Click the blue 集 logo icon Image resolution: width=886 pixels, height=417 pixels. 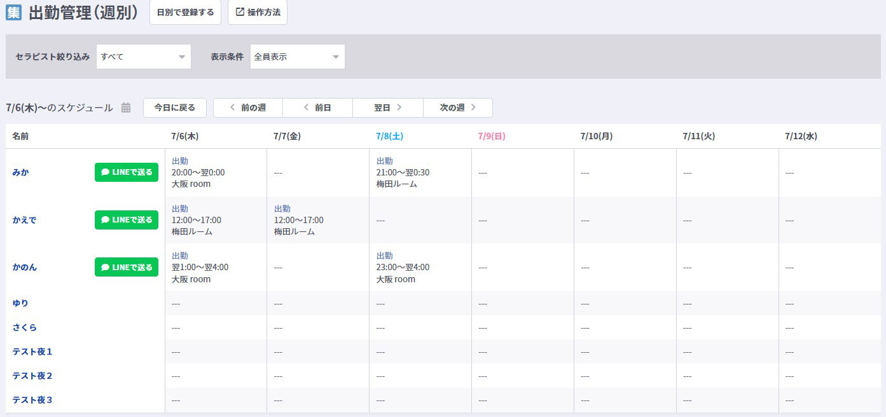[13, 13]
